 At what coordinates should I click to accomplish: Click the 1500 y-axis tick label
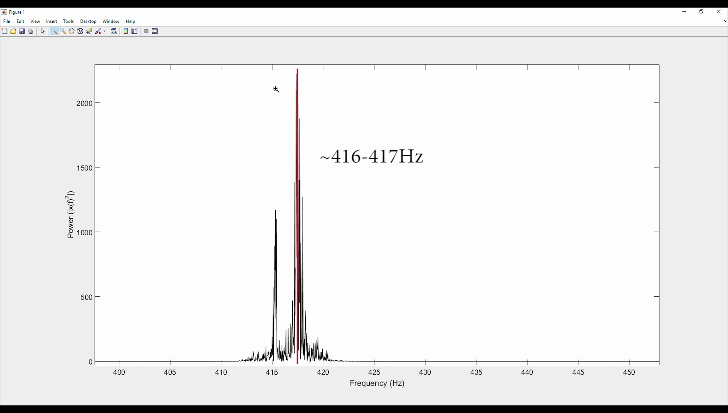[x=84, y=168]
